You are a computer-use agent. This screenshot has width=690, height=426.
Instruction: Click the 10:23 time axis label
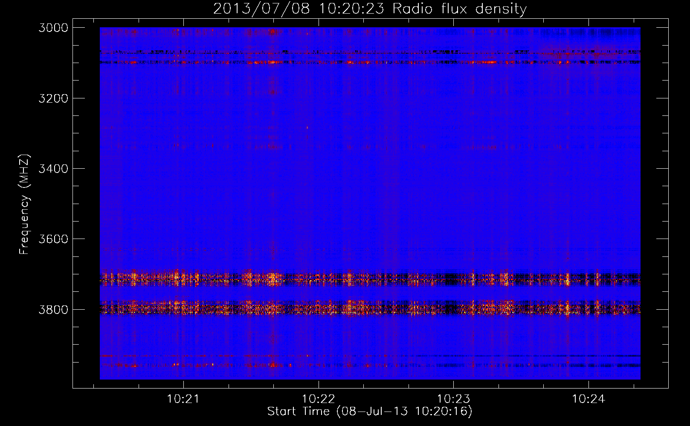point(453,399)
